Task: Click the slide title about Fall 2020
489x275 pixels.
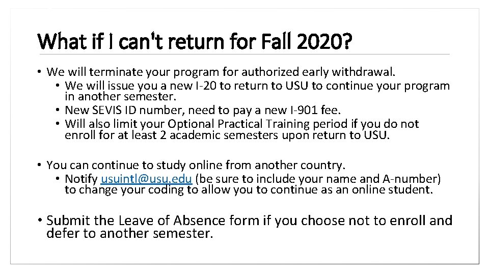Action: tap(195, 41)
